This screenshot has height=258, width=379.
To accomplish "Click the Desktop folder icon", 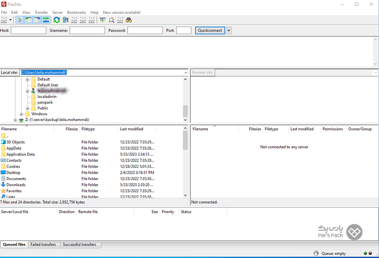I will [3, 173].
